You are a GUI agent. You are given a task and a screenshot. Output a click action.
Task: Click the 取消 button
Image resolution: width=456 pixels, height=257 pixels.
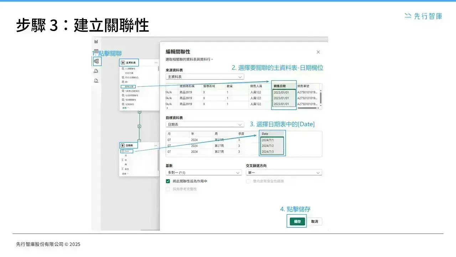pos(315,221)
